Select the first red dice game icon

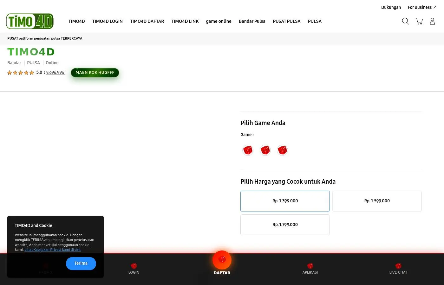248,150
